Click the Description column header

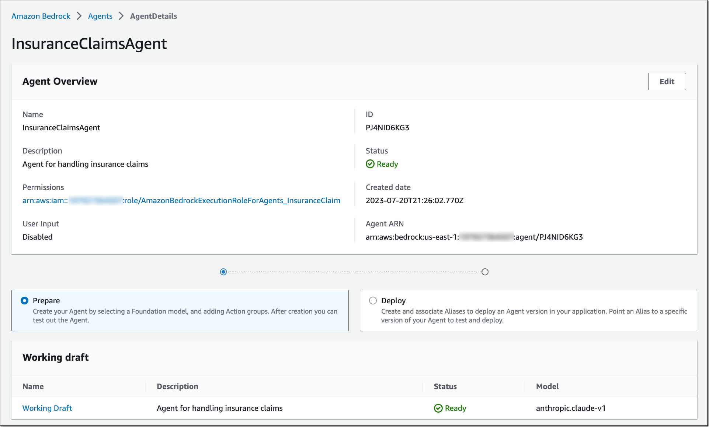[x=177, y=386]
